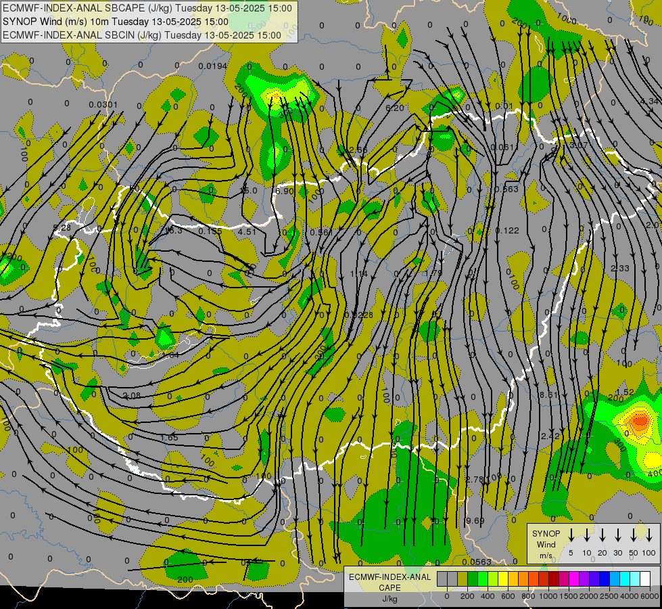662x609 pixels.
Task: Click the 6000 tick label on CAPE scale
Action: [x=650, y=596]
